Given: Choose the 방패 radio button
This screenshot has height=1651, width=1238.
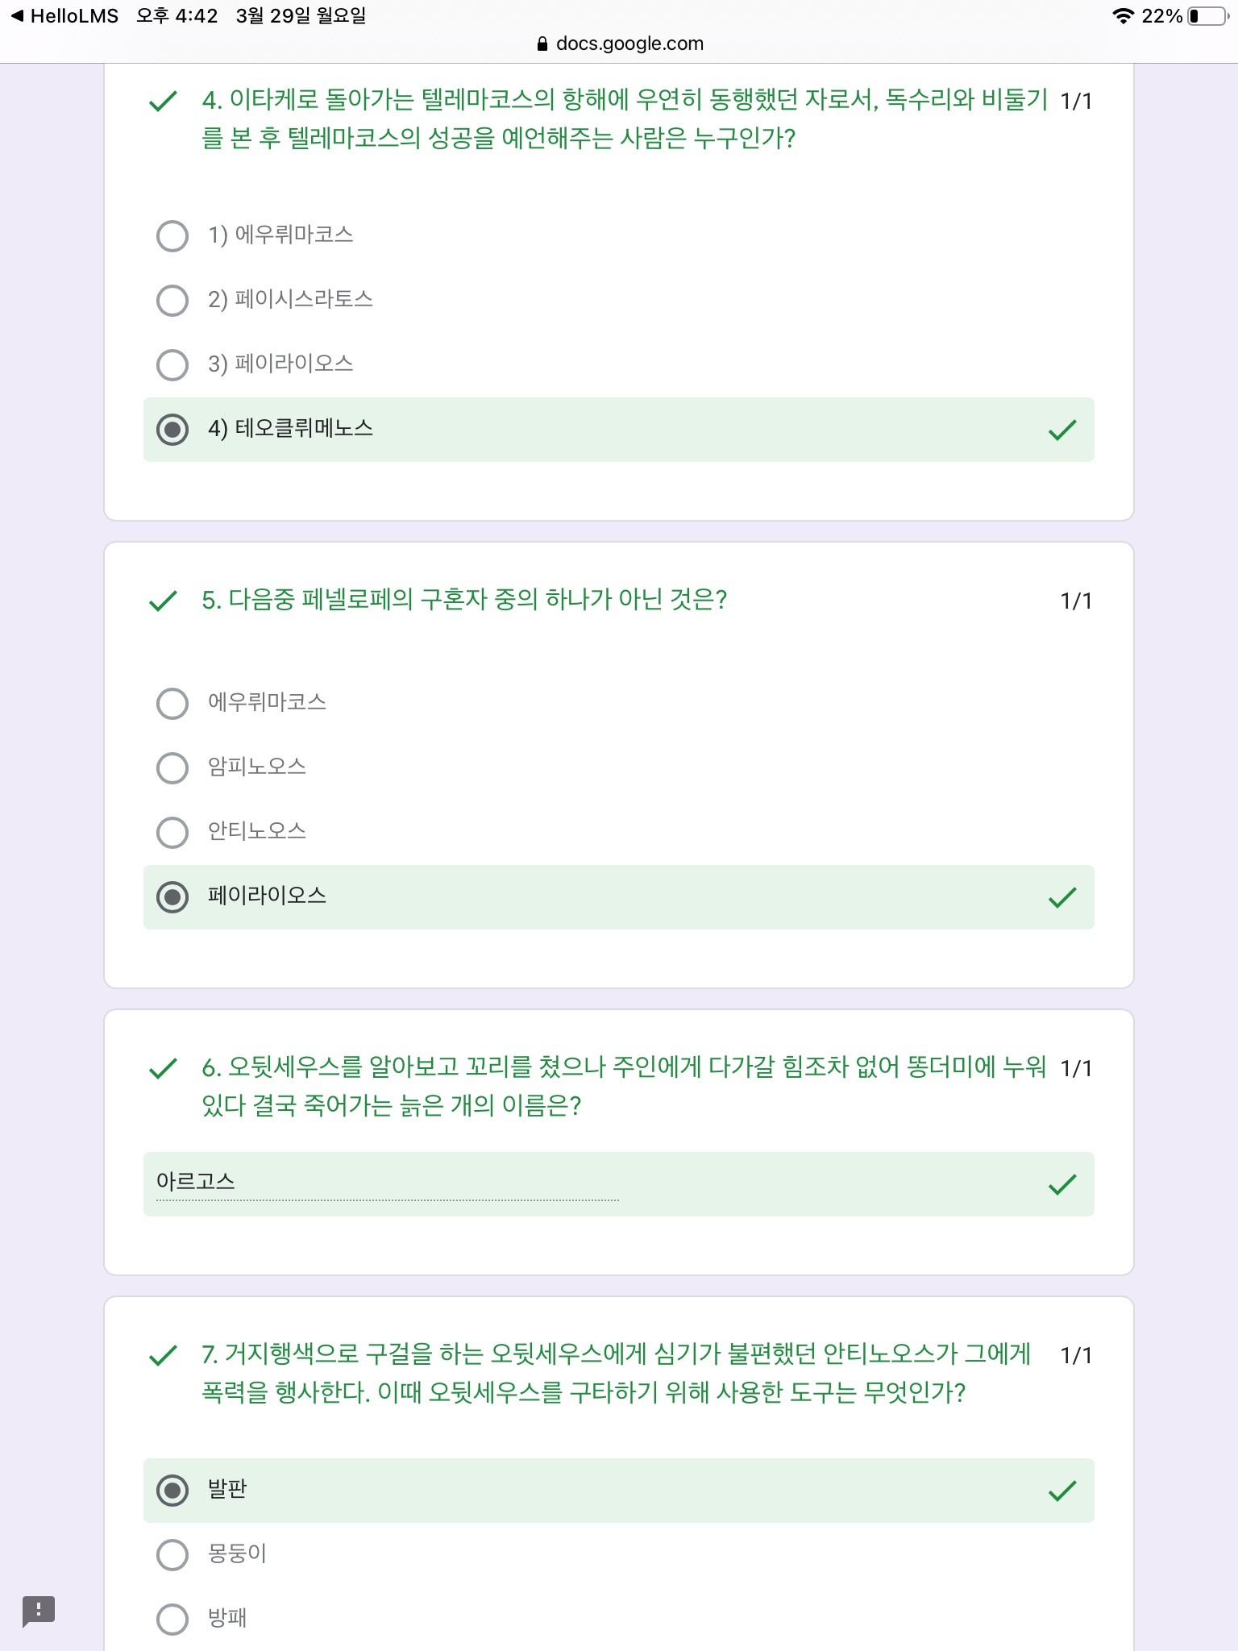Looking at the screenshot, I should pyautogui.click(x=172, y=1619).
